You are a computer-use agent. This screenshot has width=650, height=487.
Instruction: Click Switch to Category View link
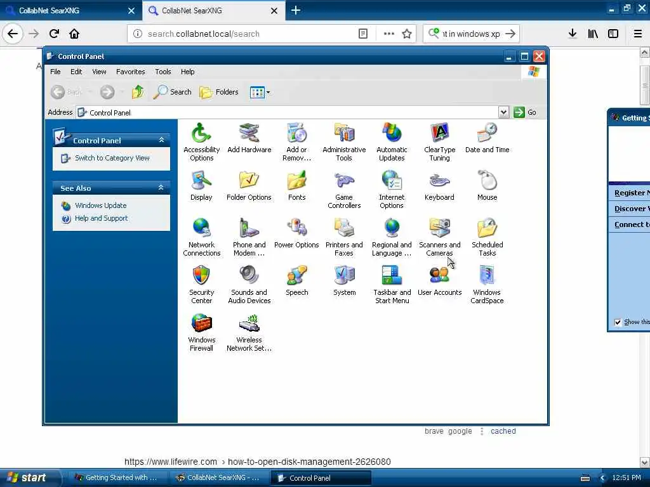[112, 158]
